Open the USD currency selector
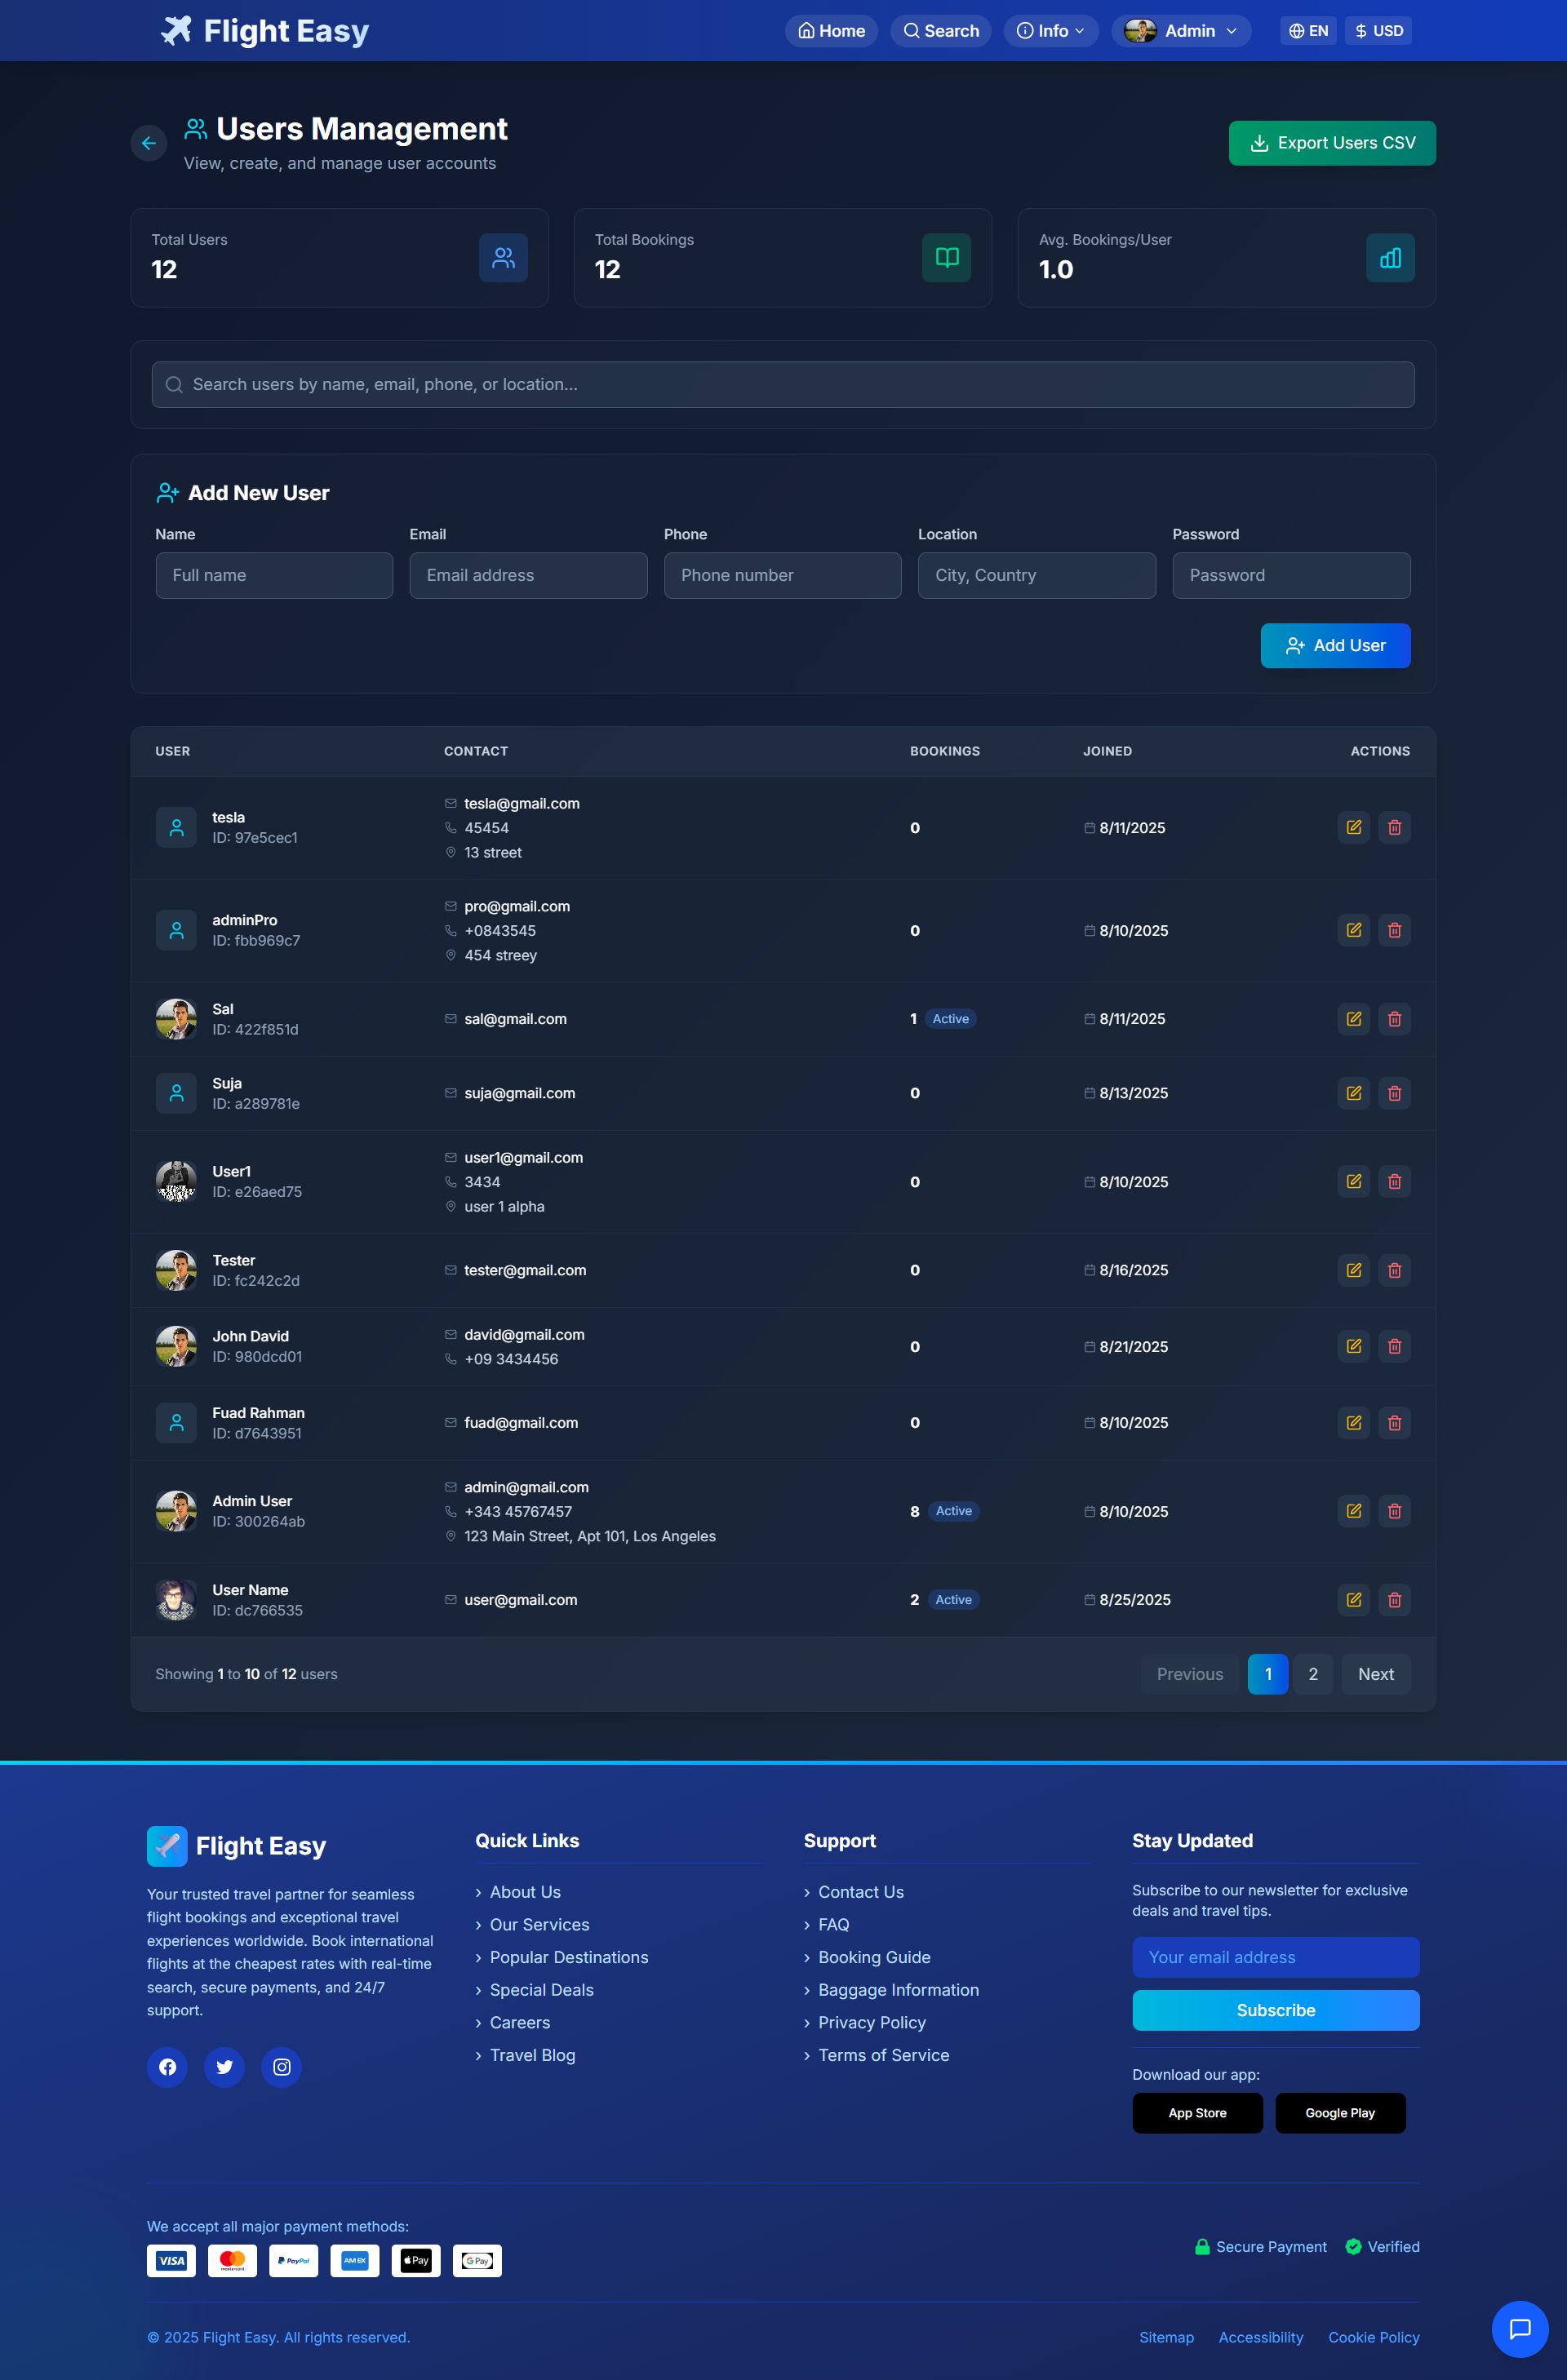 pyautogui.click(x=1377, y=31)
